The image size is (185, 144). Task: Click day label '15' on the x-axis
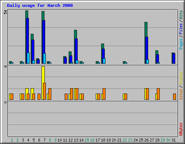click(87, 140)
